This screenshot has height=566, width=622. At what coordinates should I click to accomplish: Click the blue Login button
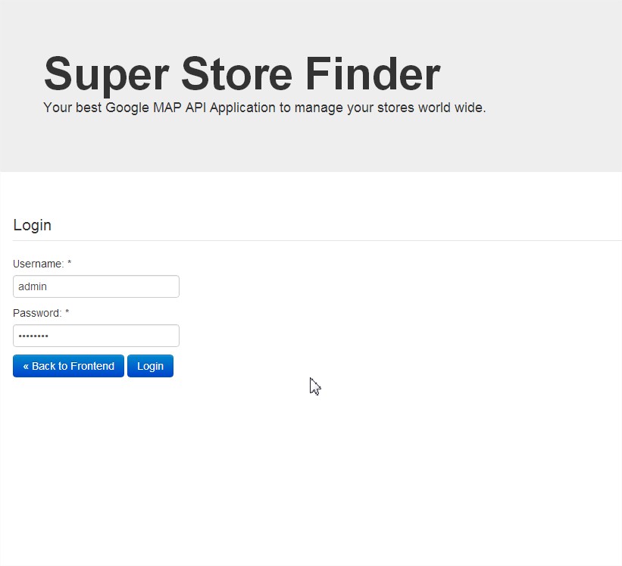click(150, 366)
